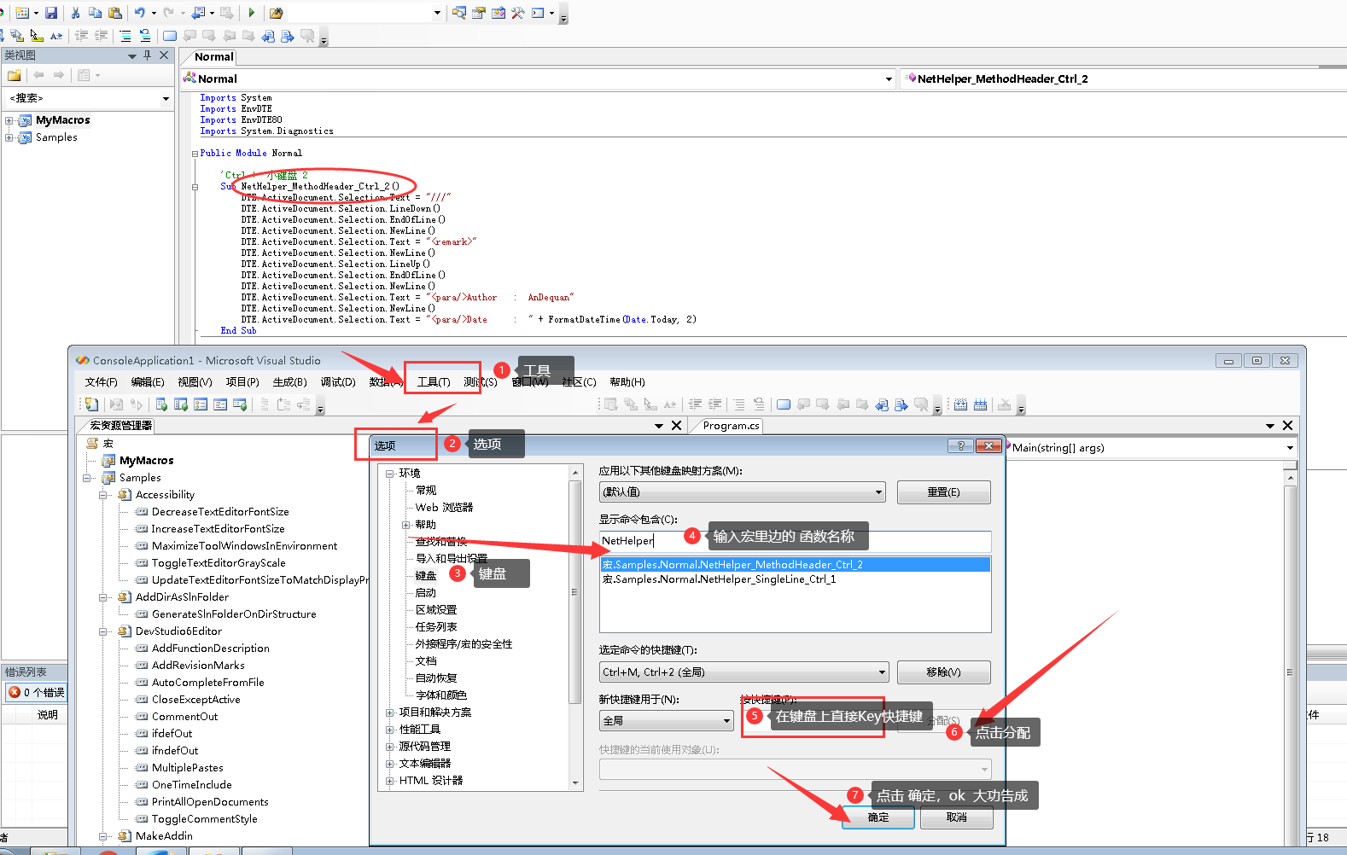Click the 重置(E) button

[943, 492]
